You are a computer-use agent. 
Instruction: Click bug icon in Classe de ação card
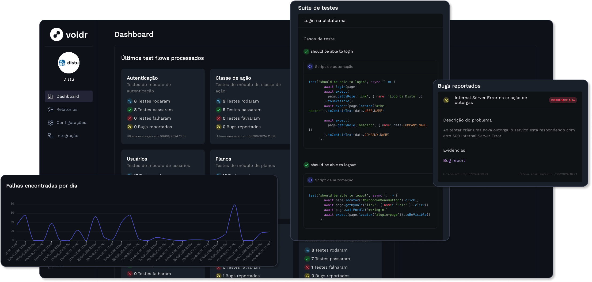219,127
